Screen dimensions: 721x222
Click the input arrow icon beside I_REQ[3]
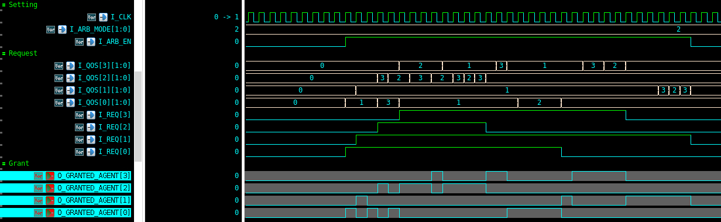[91, 115]
